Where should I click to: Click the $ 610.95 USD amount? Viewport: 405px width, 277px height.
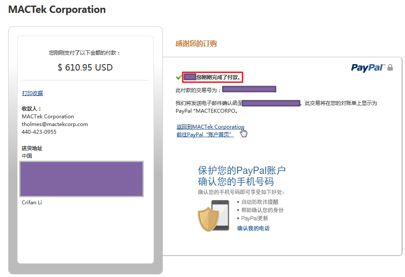[85, 68]
